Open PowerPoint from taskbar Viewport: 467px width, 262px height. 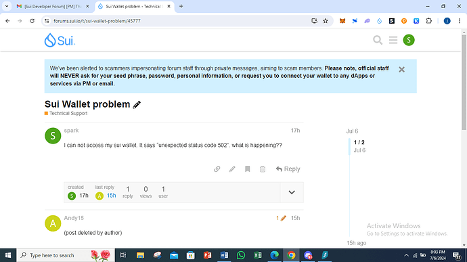[x=207, y=255]
